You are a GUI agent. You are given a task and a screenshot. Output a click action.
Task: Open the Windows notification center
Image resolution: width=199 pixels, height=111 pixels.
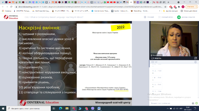(x=195, y=108)
